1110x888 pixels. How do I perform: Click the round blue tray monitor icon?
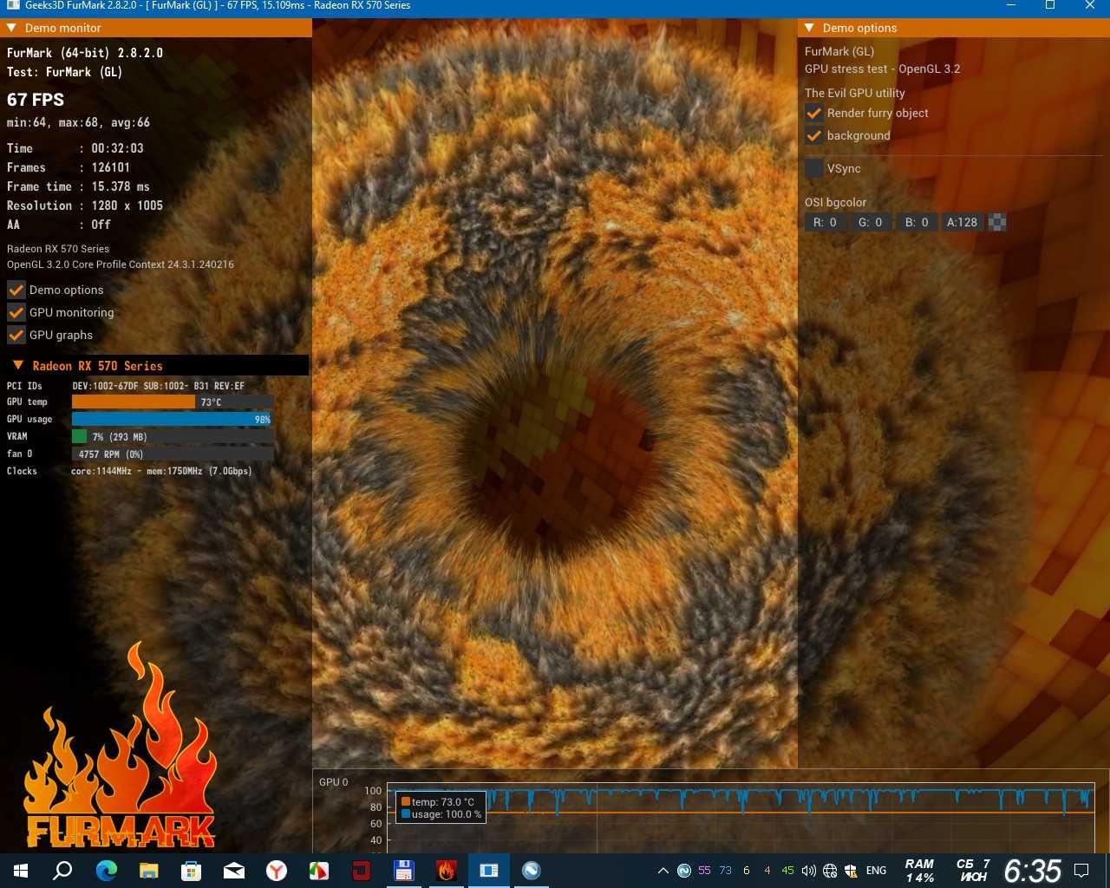click(x=684, y=871)
